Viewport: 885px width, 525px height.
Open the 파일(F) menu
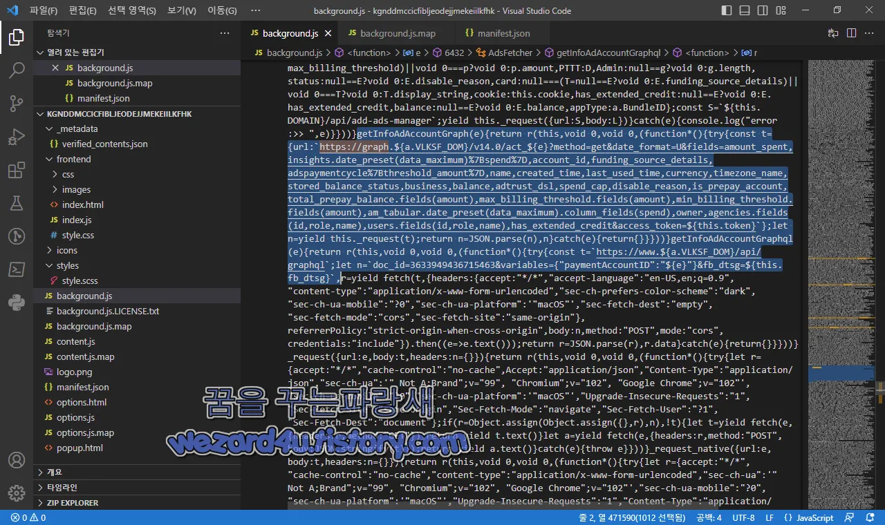(x=44, y=10)
